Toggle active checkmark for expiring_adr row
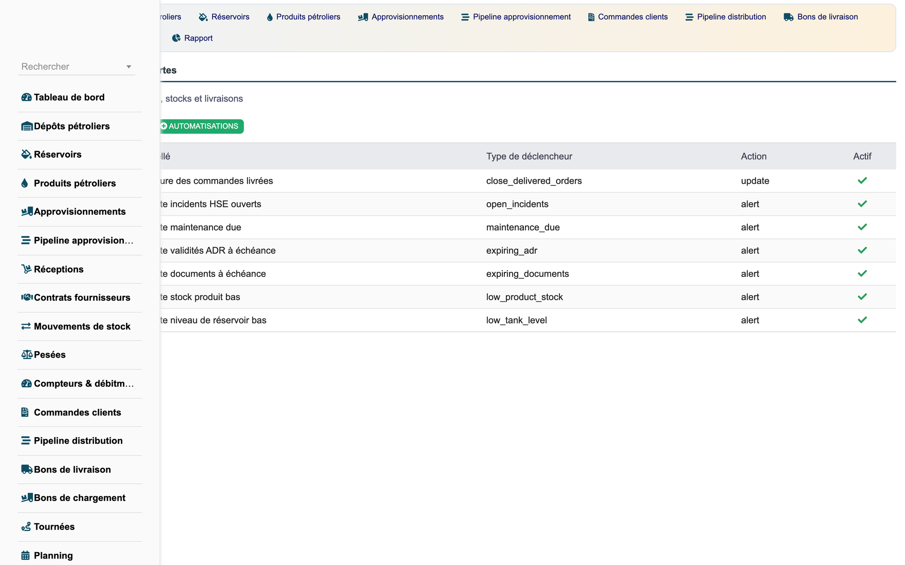This screenshot has height=565, width=905. pos(862,250)
